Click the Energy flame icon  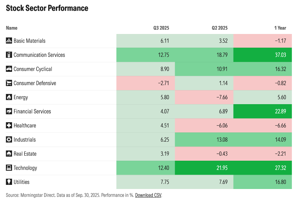point(9,97)
